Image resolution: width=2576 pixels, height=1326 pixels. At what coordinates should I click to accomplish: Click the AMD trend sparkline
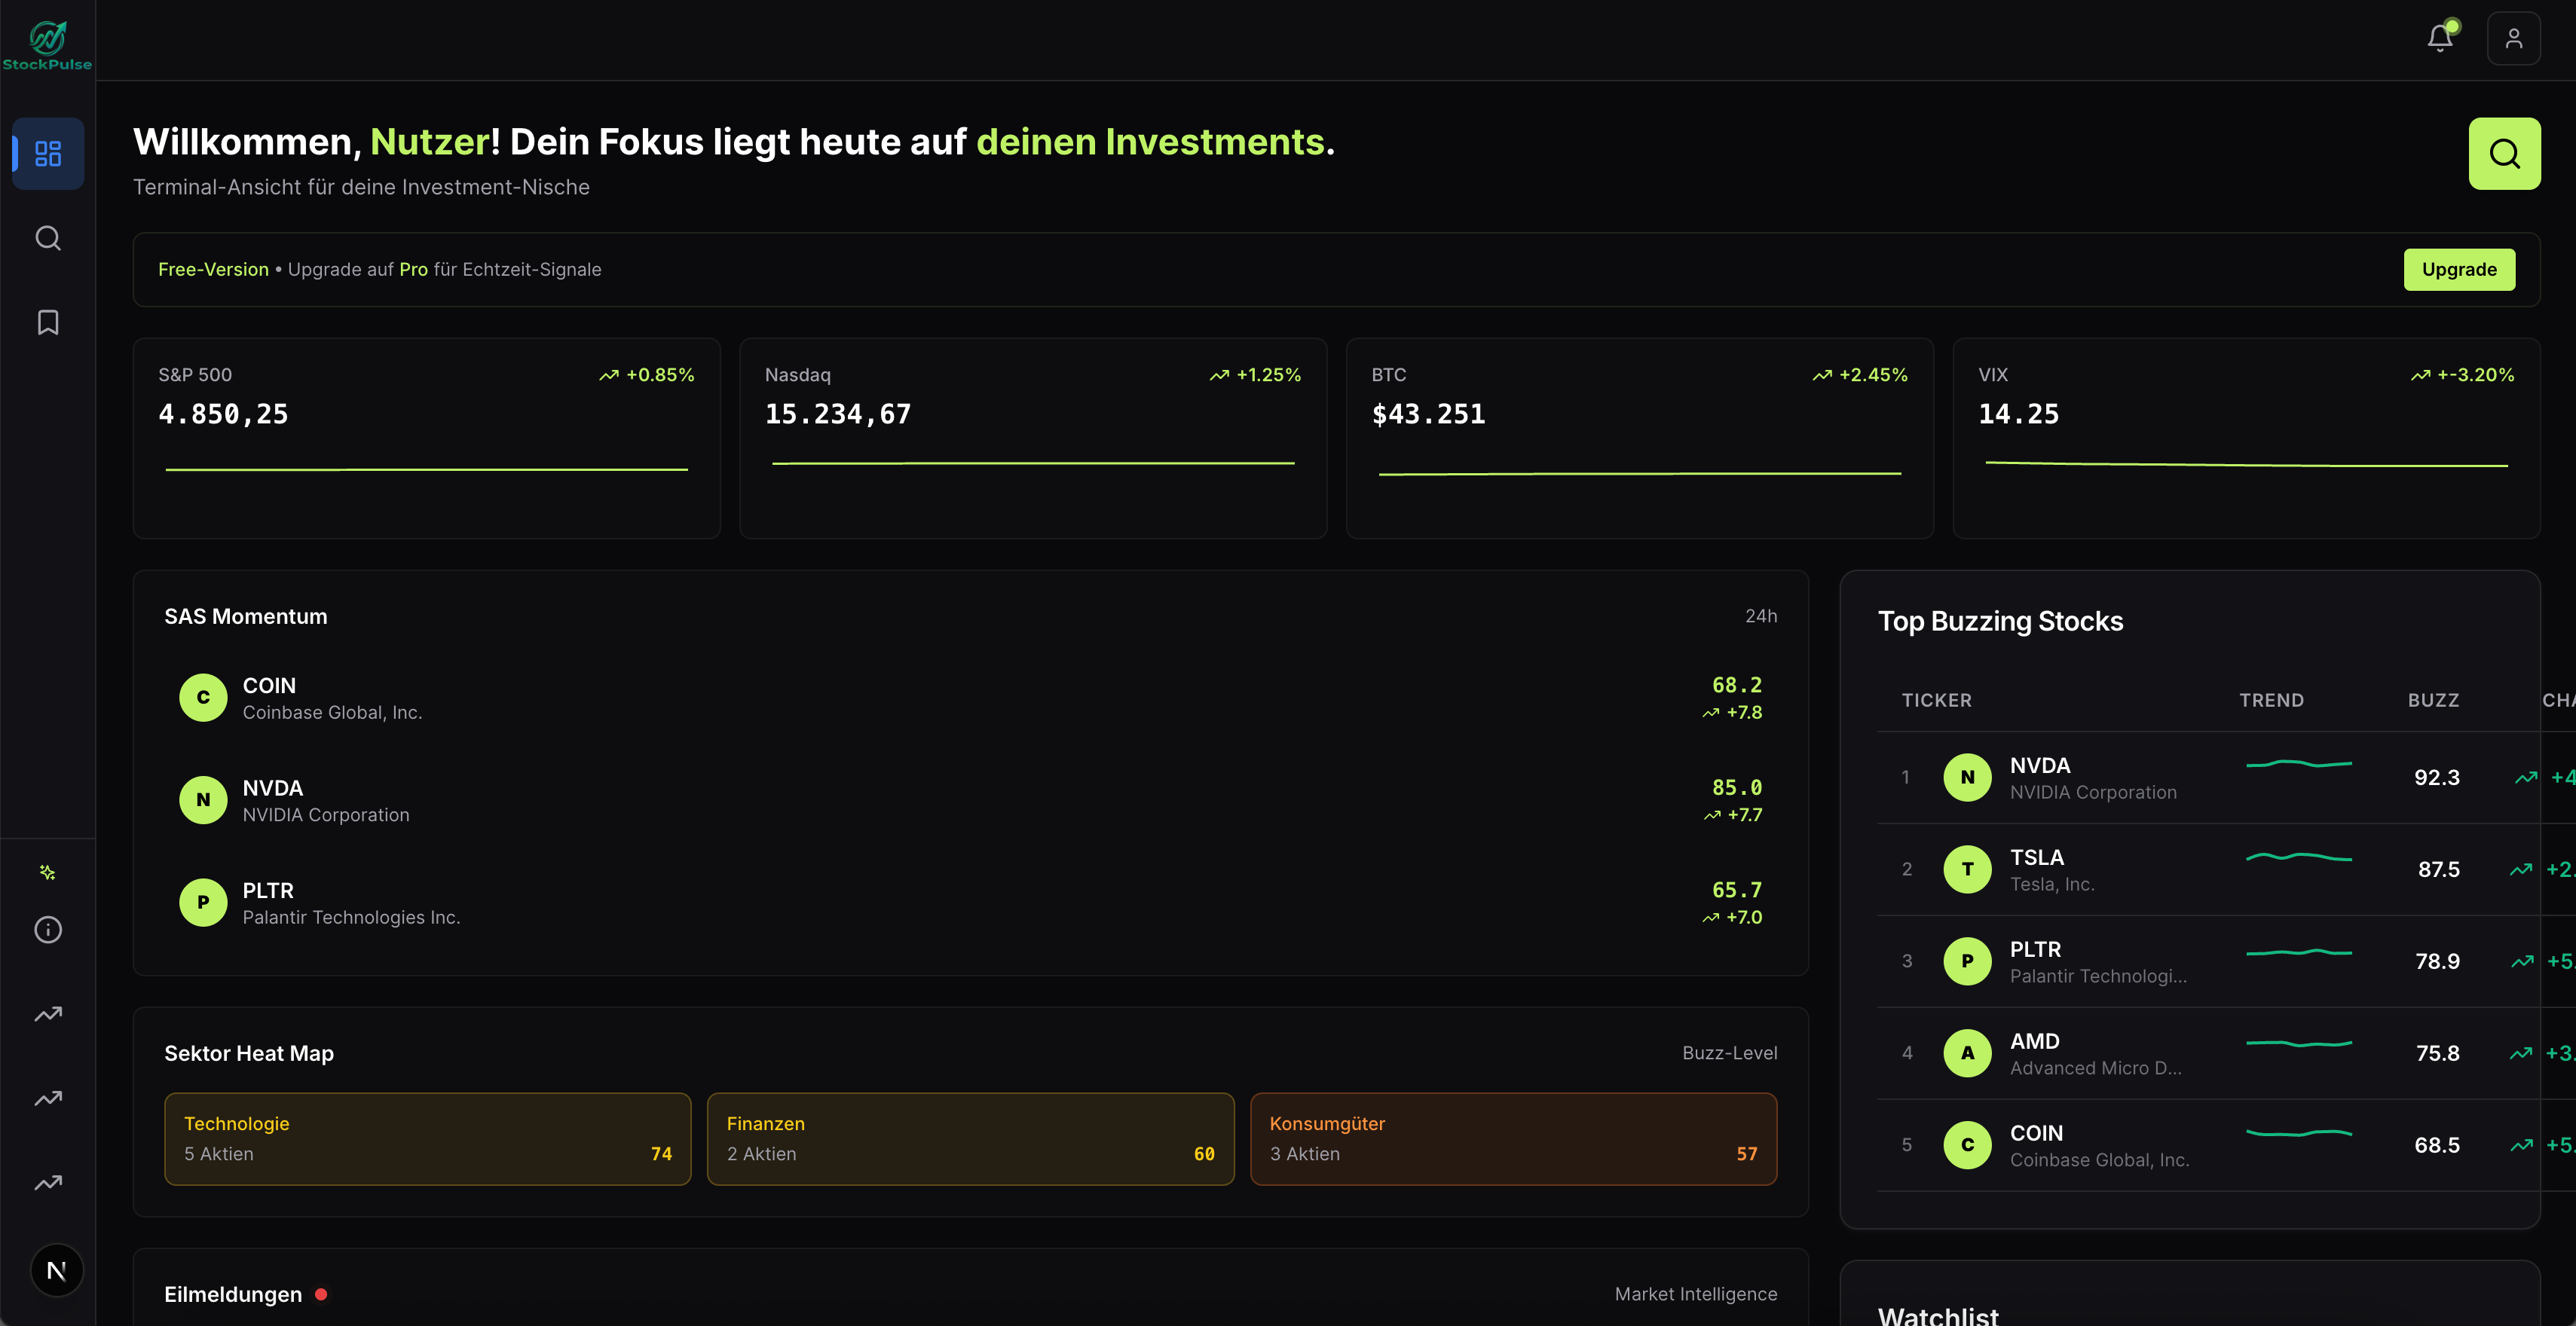[x=2298, y=1043]
